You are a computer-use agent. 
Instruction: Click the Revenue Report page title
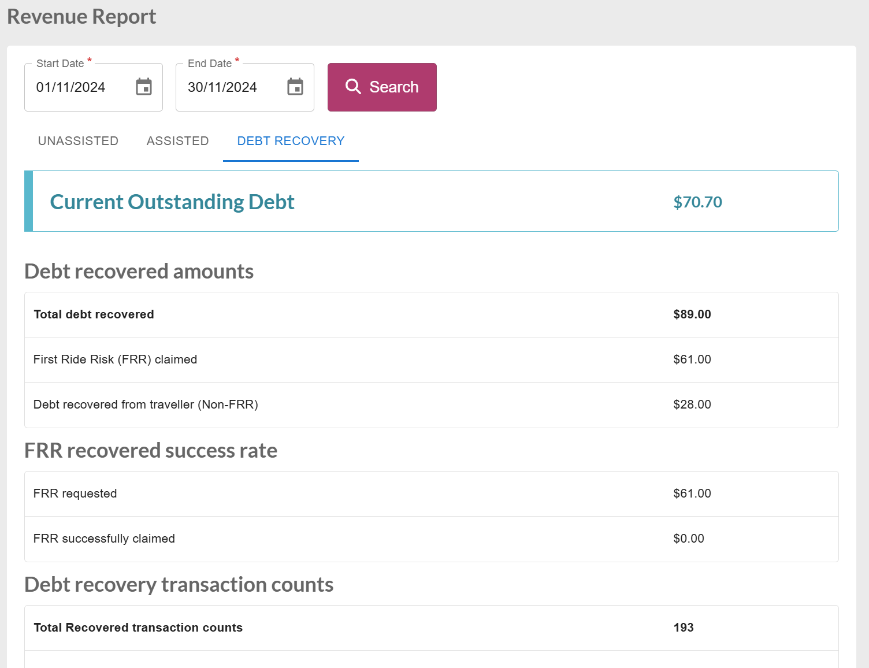click(x=81, y=17)
